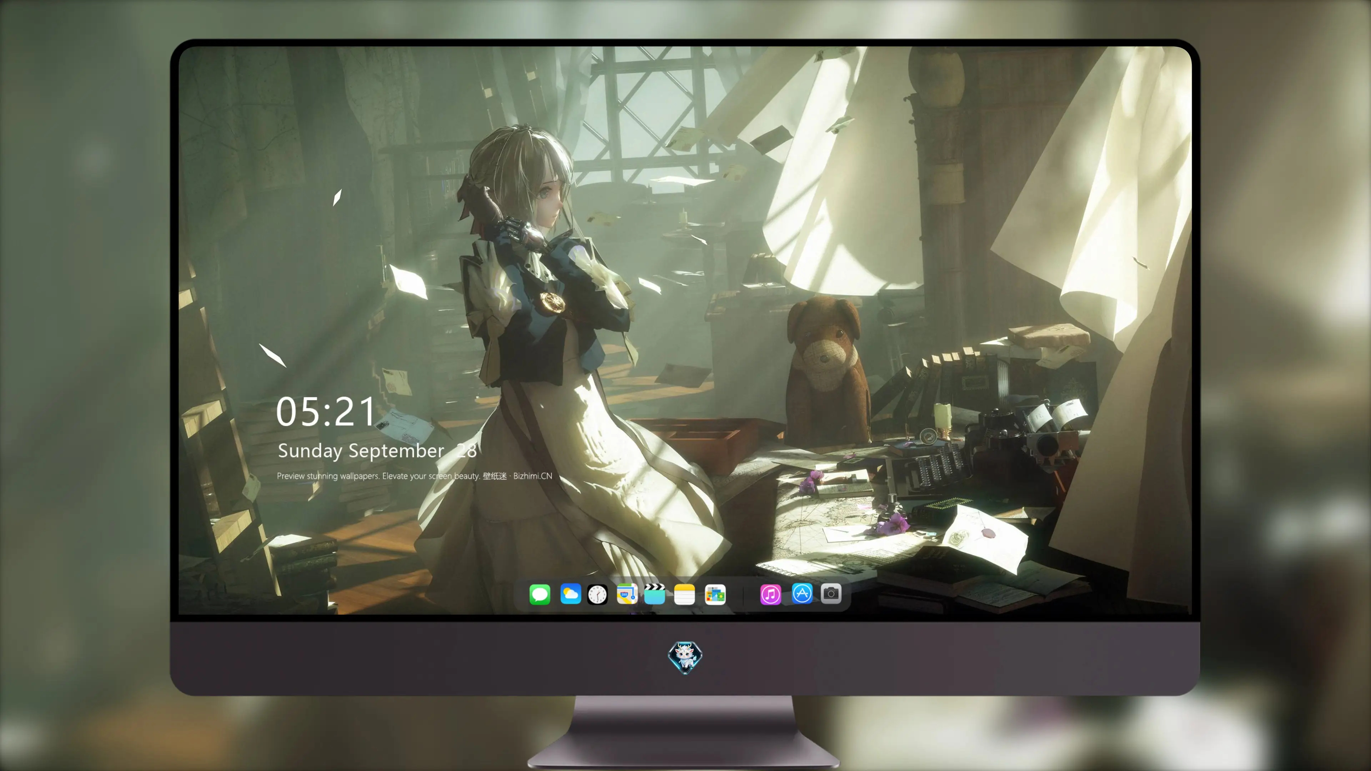
Task: Launch the Videos clapperboard app
Action: (655, 594)
